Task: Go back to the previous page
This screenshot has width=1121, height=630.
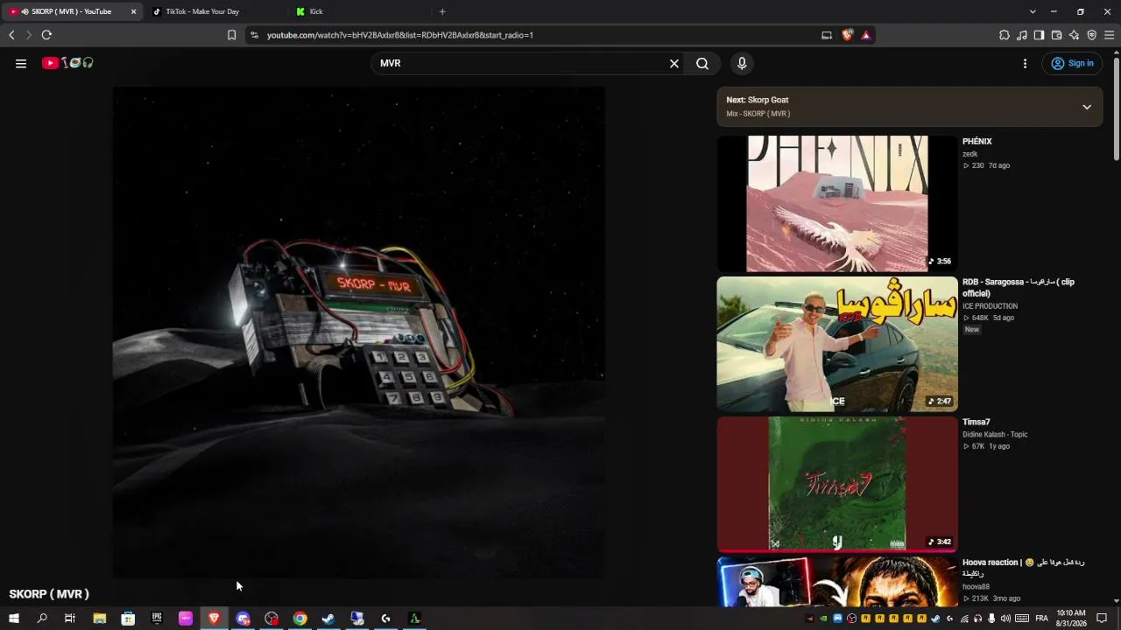Action: click(11, 35)
